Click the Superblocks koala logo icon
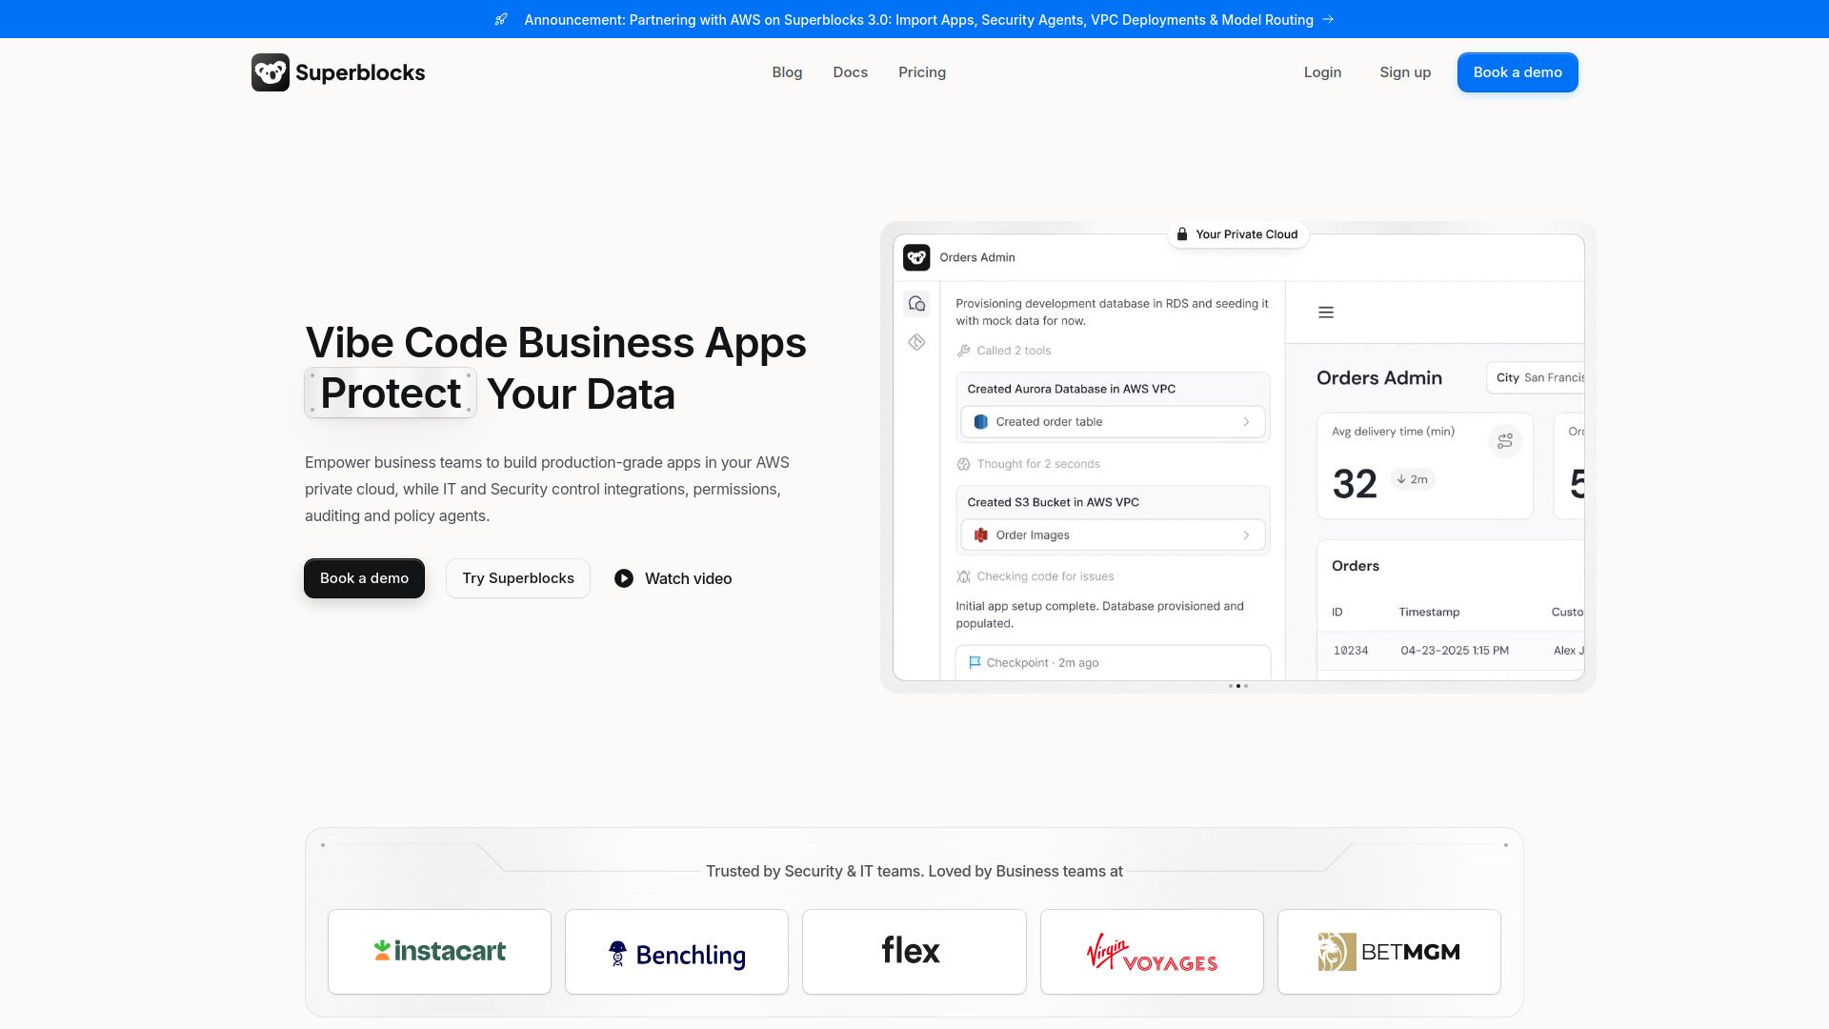 pos(271,72)
